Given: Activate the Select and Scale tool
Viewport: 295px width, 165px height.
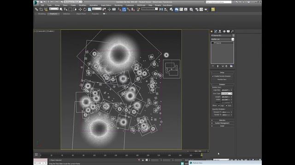Looking at the screenshot, I should click(89, 9).
